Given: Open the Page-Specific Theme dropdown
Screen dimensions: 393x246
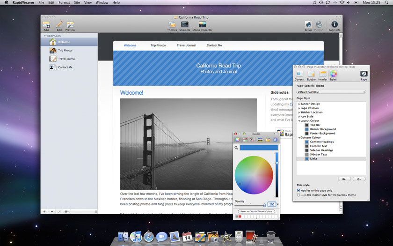Looking at the screenshot, I should (x=331, y=92).
